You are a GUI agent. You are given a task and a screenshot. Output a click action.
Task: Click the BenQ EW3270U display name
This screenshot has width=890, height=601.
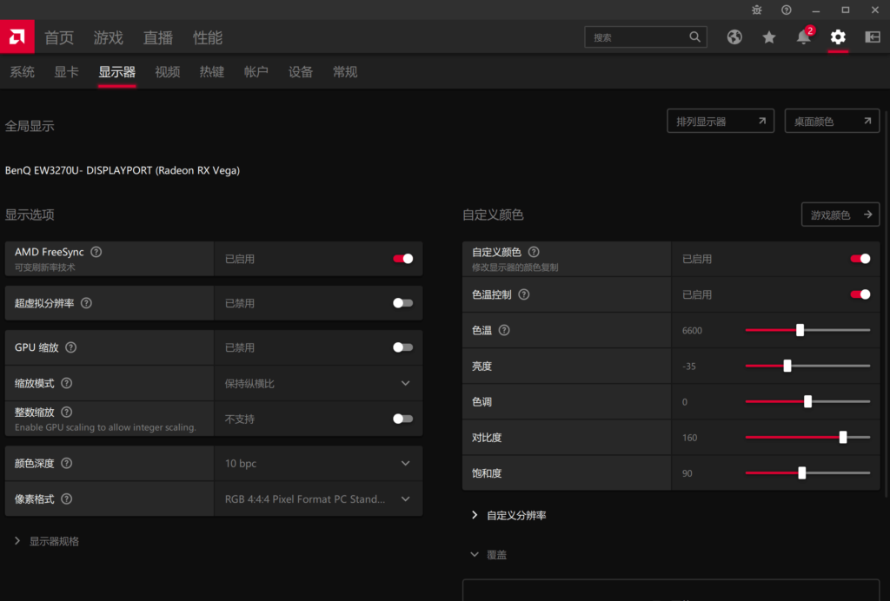point(123,170)
